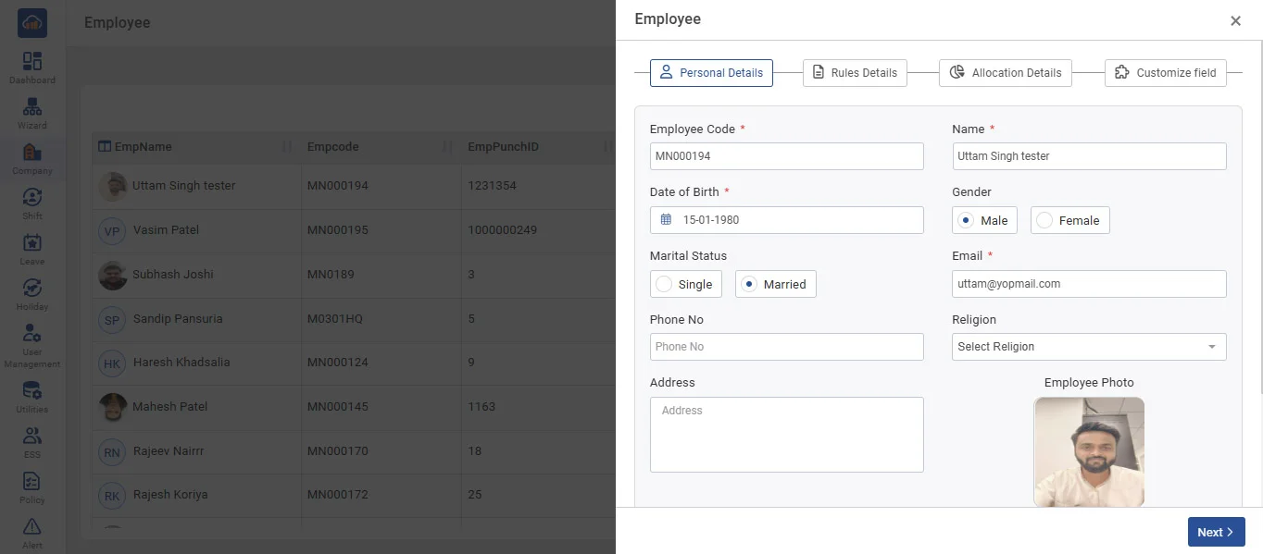Click the Phone No input field
1263x554 pixels.
click(786, 347)
